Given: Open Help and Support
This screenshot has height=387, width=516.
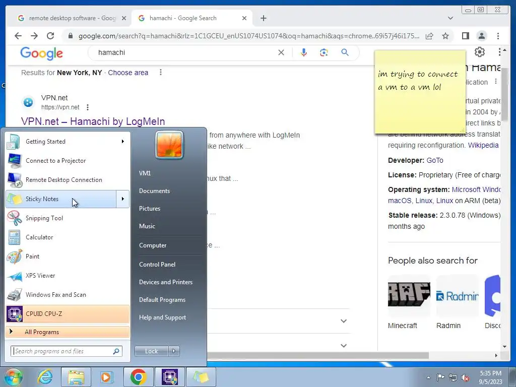Looking at the screenshot, I should pyautogui.click(x=162, y=317).
